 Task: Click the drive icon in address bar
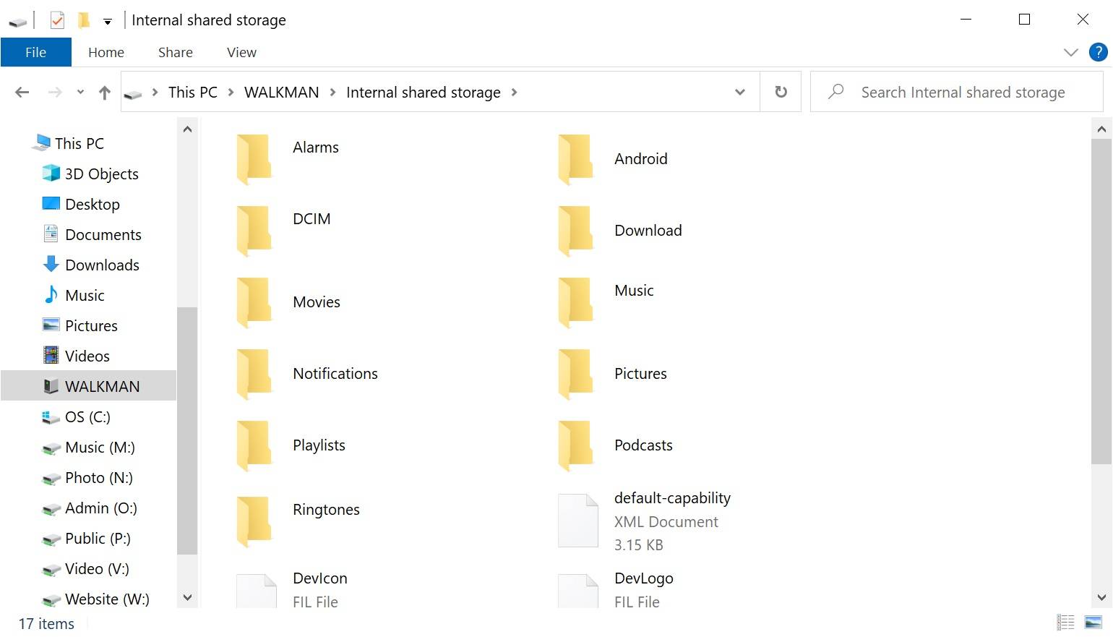(x=133, y=93)
